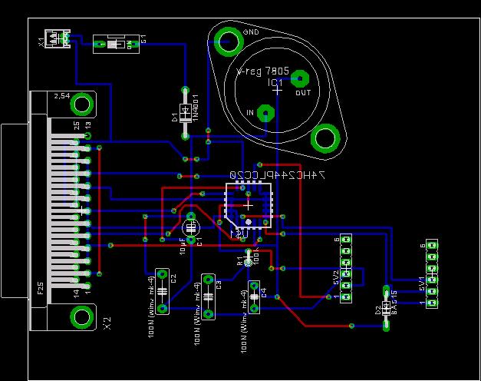Click the pin '14' label on connector X2
Image resolution: width=481 pixels, height=381 pixels.
[77, 293]
